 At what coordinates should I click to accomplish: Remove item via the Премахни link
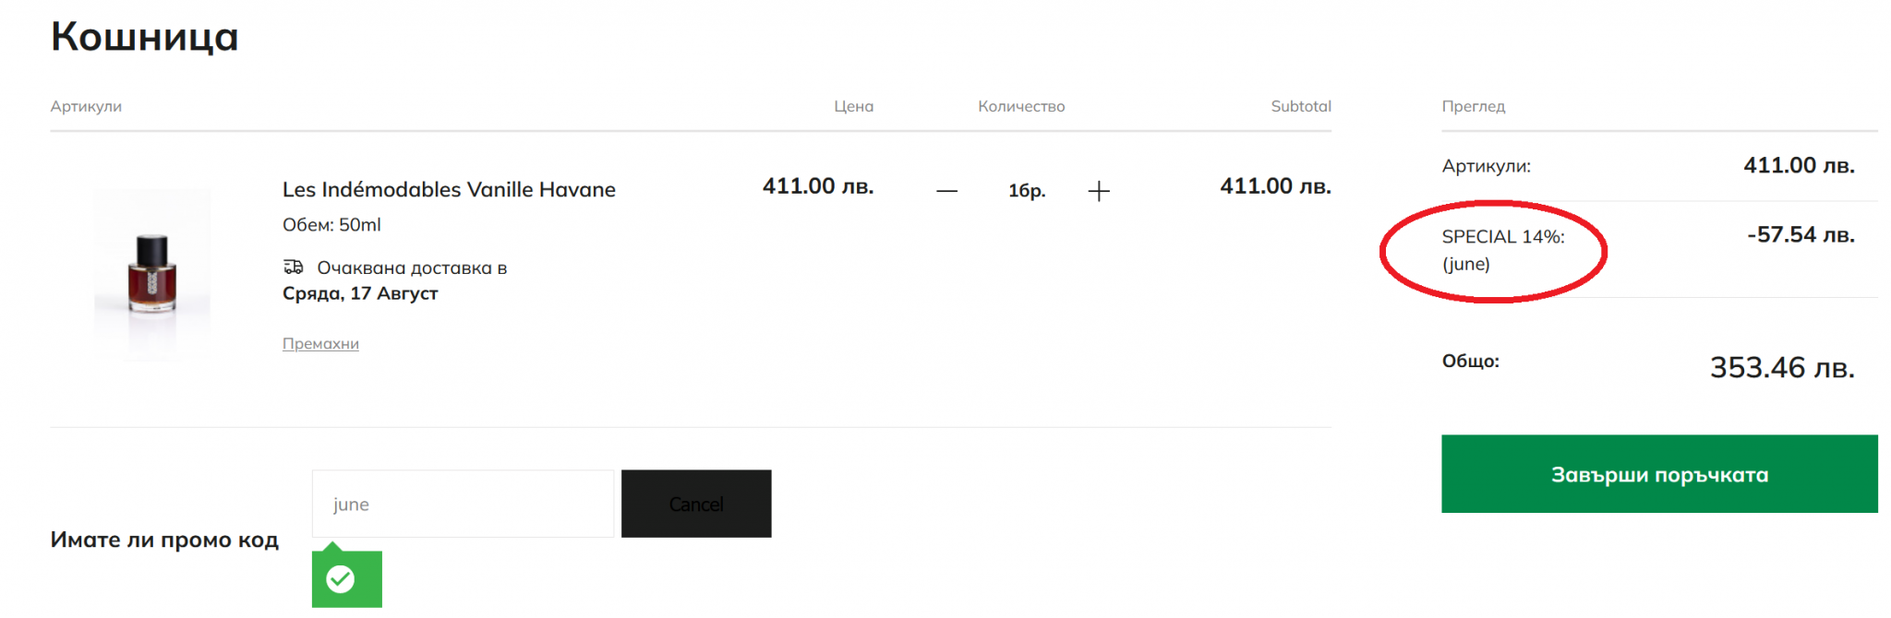tap(320, 343)
